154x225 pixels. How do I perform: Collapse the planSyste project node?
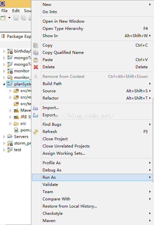tap(4, 84)
